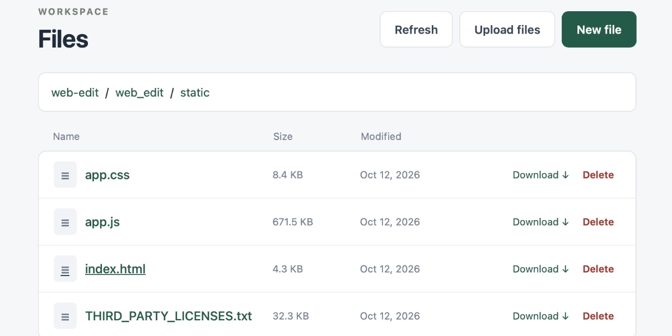Image resolution: width=672 pixels, height=336 pixels.
Task: Download the app.js file
Action: 541,222
